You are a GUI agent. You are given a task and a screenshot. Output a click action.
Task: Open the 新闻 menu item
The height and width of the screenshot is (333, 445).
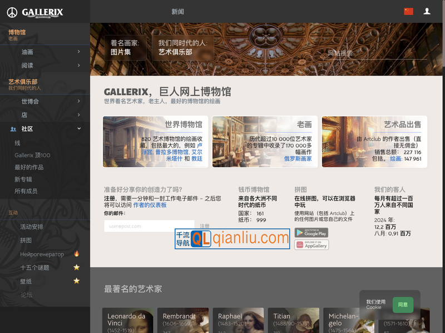pyautogui.click(x=178, y=11)
